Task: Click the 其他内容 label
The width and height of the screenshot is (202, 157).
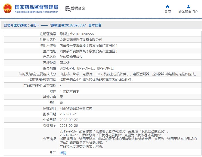Action: [49, 97]
